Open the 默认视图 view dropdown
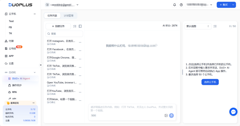The image size is (240, 126). [x=198, y=26]
